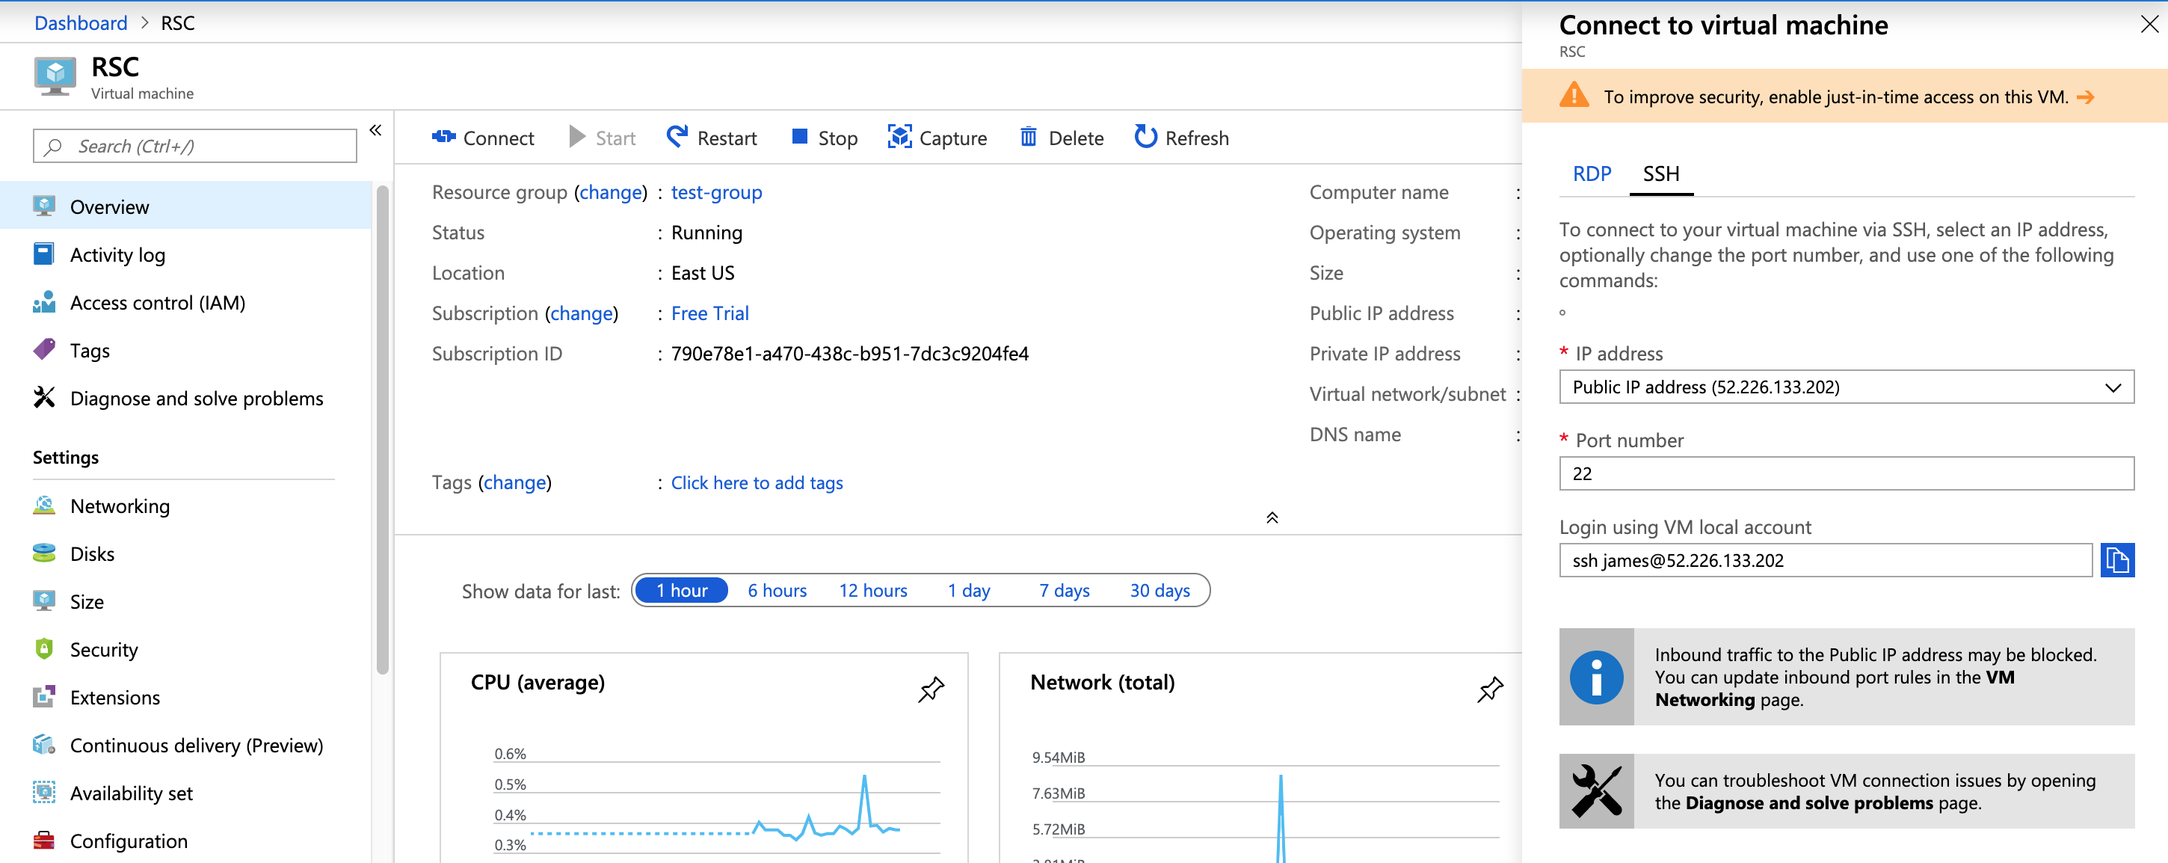The height and width of the screenshot is (863, 2168).
Task: Open the Tags page
Action: click(185, 350)
